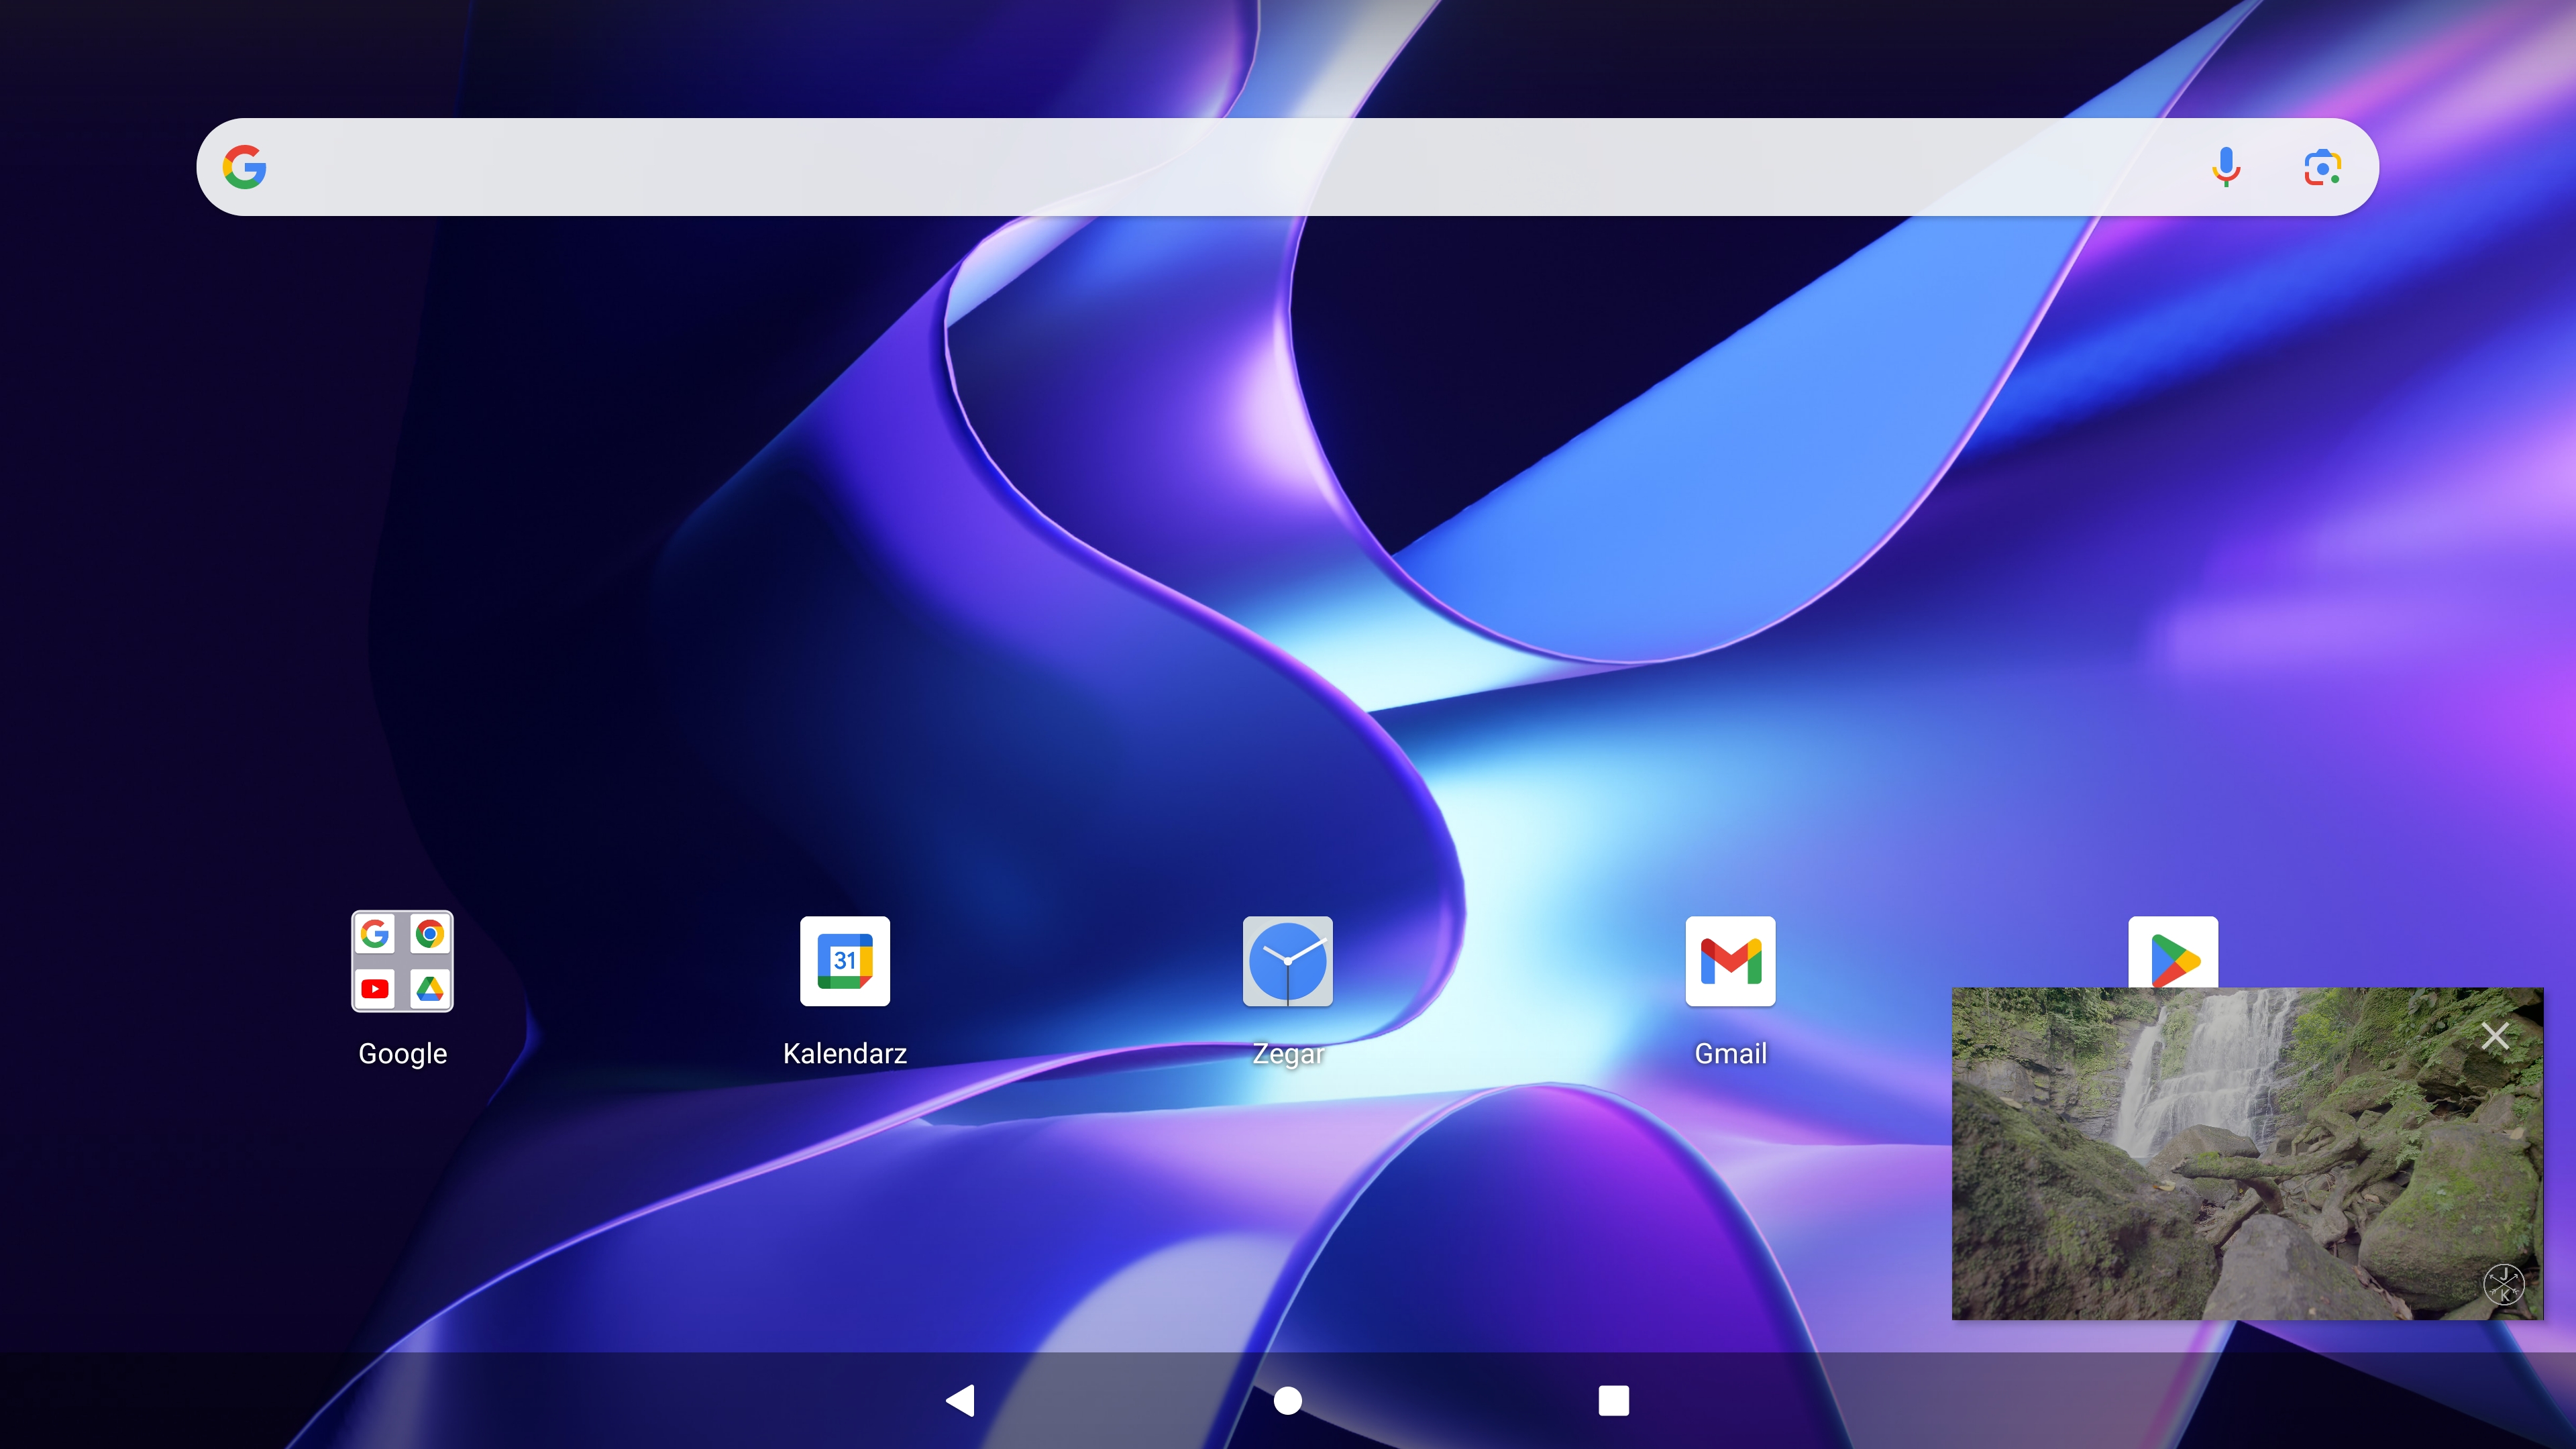Open Google Lens camera search

2322,167
